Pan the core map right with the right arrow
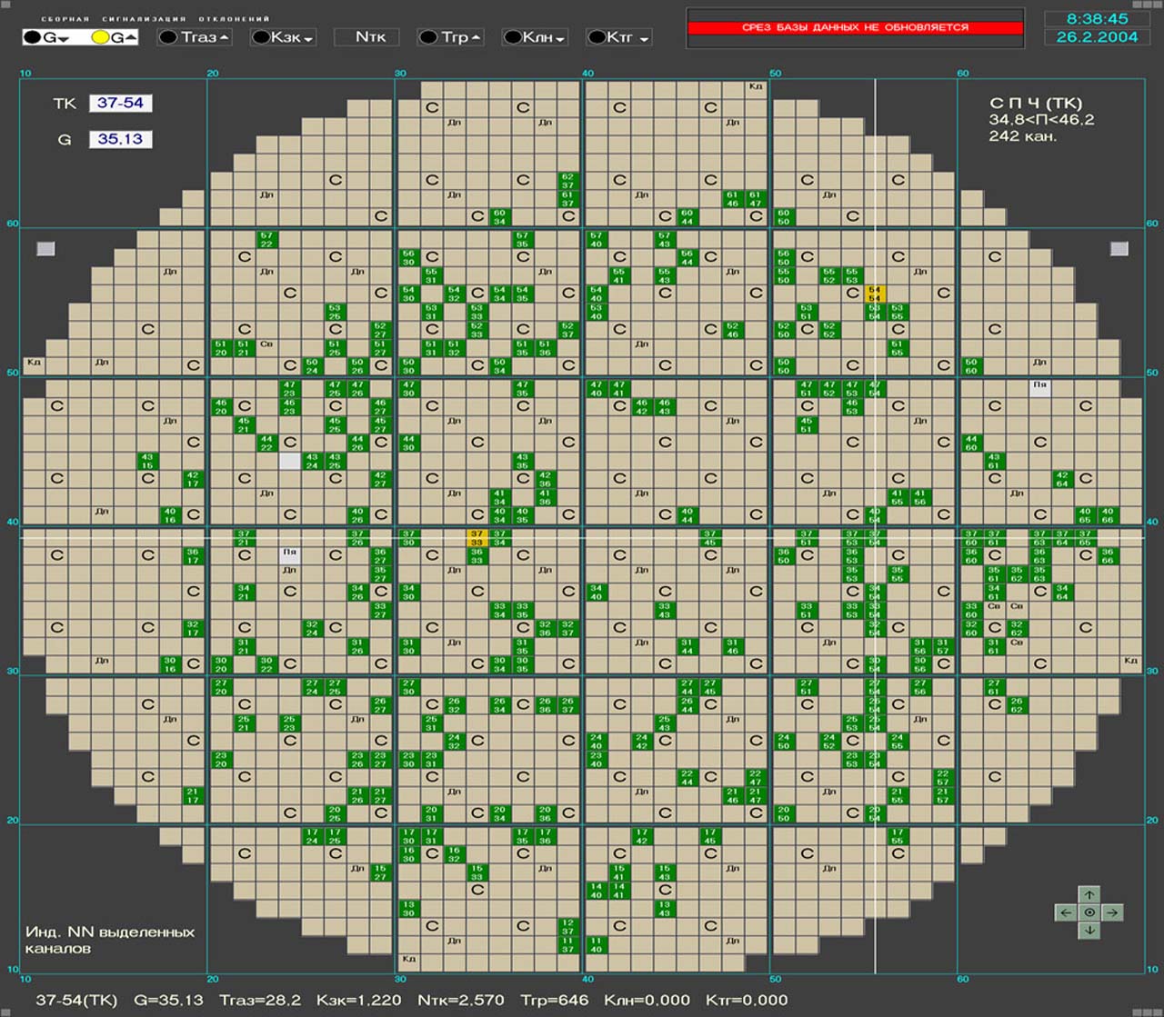 click(x=1112, y=912)
